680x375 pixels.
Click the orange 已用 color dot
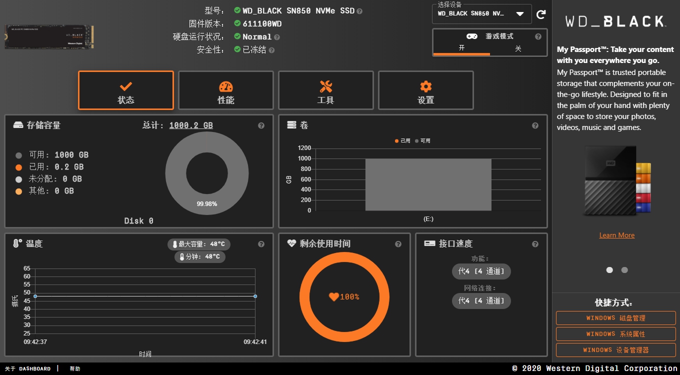click(x=19, y=167)
